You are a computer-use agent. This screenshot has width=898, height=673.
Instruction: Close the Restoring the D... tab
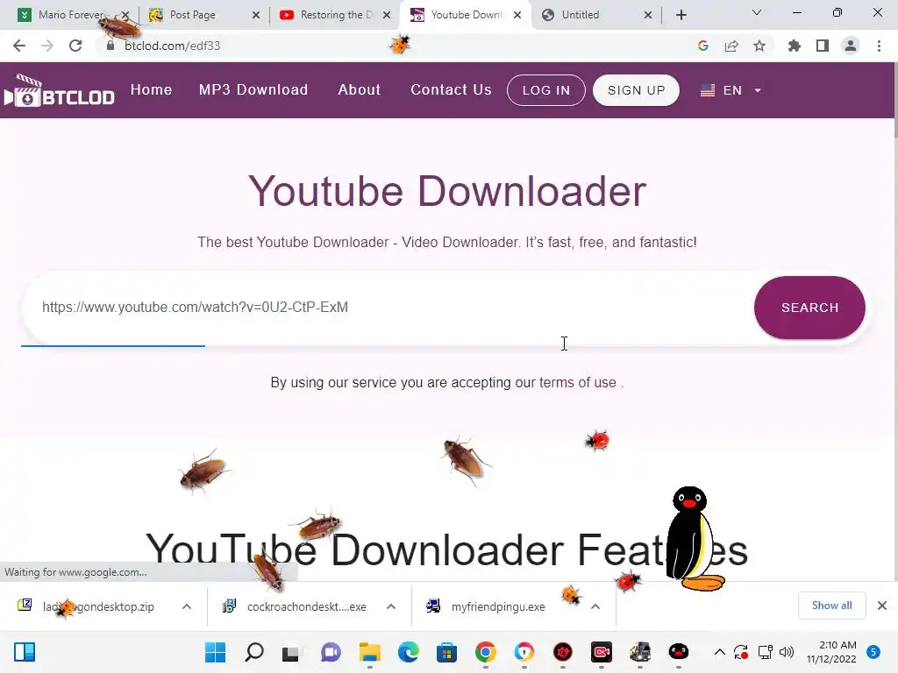[387, 15]
